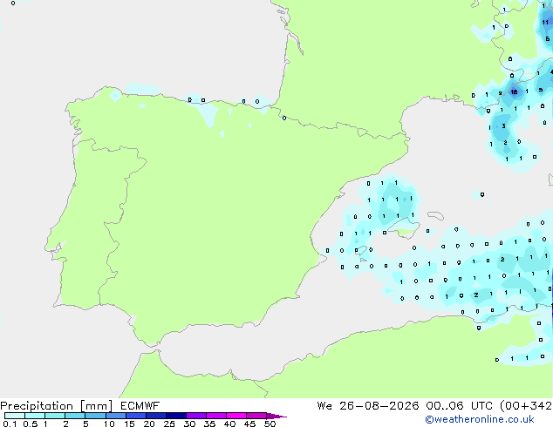Image resolution: width=553 pixels, height=427 pixels.
Task: Select the '11' mm precipitation value on map
Action: (545, 22)
